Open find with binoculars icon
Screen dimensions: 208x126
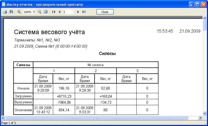point(11,12)
